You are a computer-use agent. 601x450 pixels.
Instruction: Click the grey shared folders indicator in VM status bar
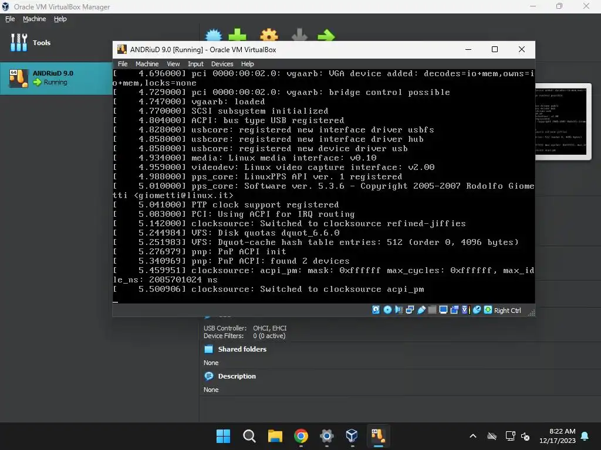click(x=432, y=310)
